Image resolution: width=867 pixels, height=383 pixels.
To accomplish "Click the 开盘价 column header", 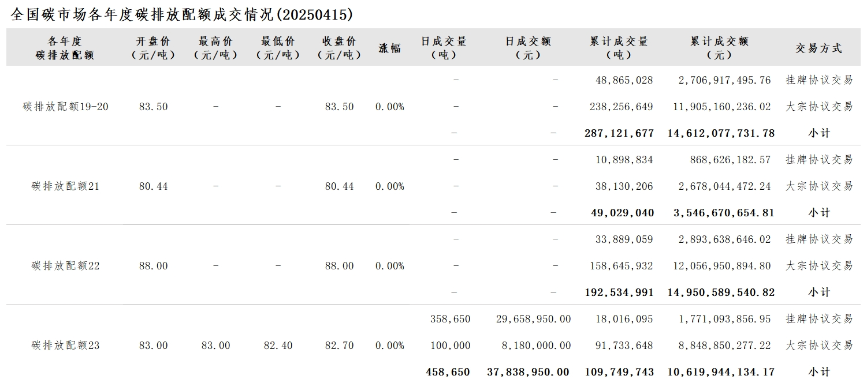I will [153, 48].
